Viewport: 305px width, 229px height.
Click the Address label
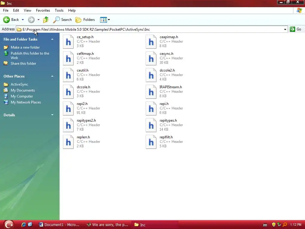[x=8, y=29]
